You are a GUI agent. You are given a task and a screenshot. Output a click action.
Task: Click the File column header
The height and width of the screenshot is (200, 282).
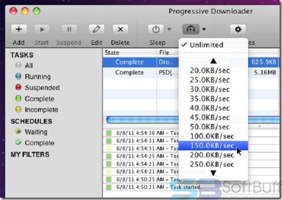point(168,52)
